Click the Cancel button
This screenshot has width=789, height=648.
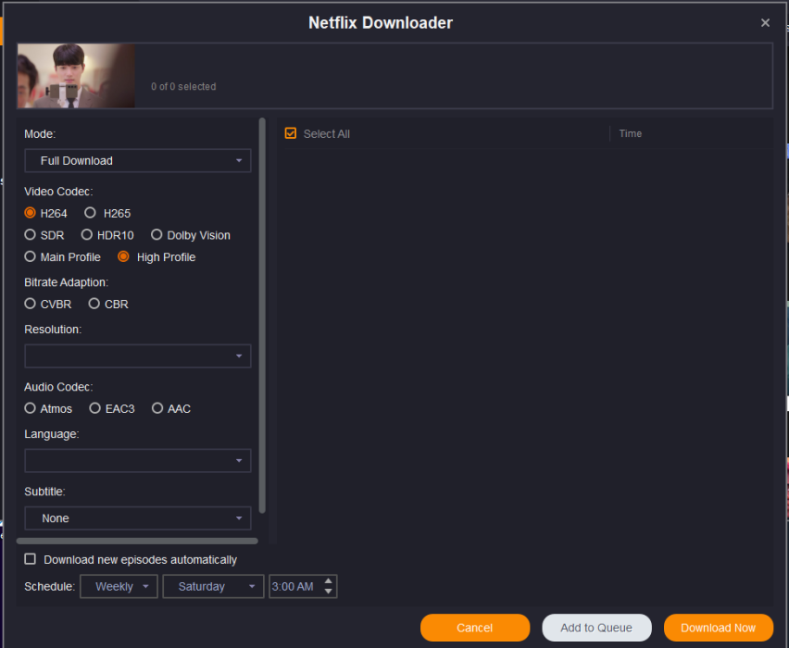[x=475, y=628]
